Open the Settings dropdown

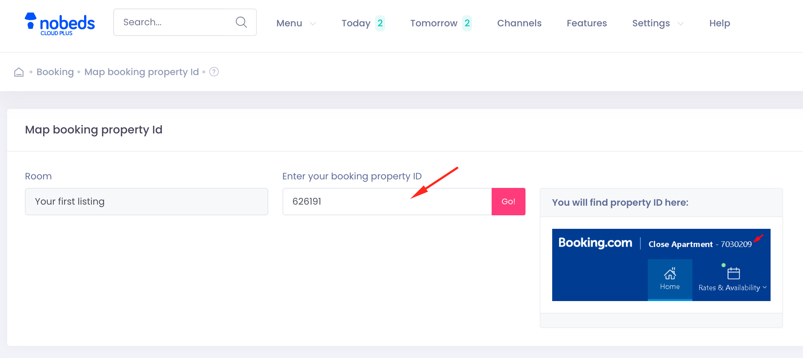[x=658, y=23]
